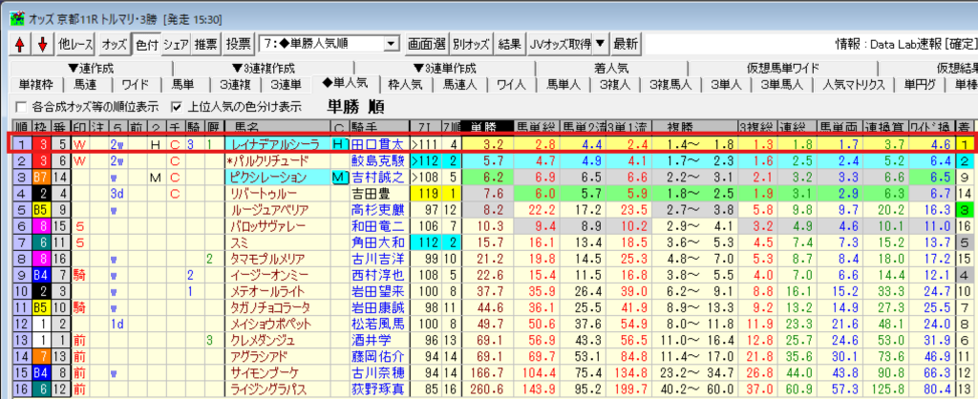Image resolution: width=978 pixels, height=399 pixels.
Task: Uncheck 上位人気の色分け表示 checkbox
Action: [x=176, y=105]
